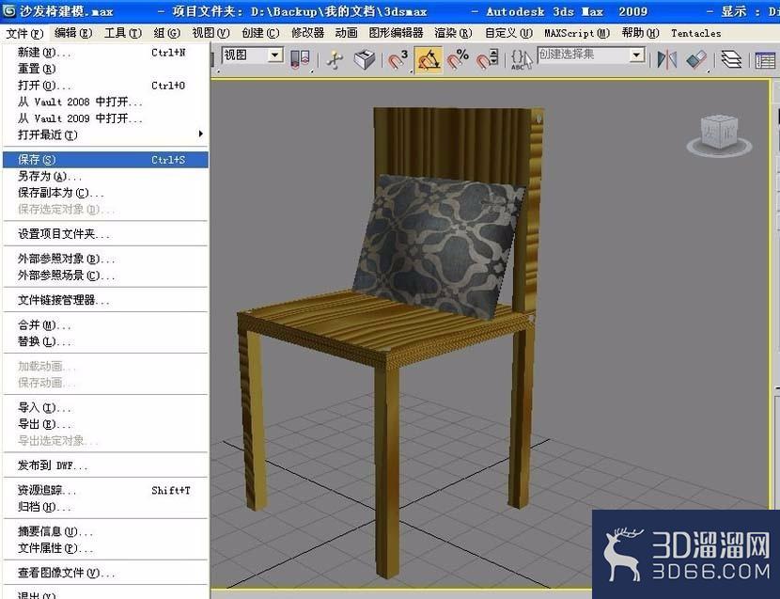Open the 创建选择集 dropdown arrow
The width and height of the screenshot is (780, 599).
[x=637, y=55]
